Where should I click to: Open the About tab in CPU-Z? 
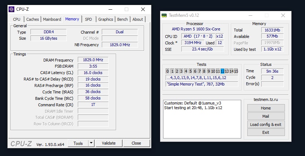(x=138, y=19)
